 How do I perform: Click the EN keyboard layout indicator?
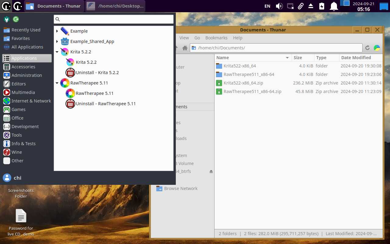click(268, 6)
